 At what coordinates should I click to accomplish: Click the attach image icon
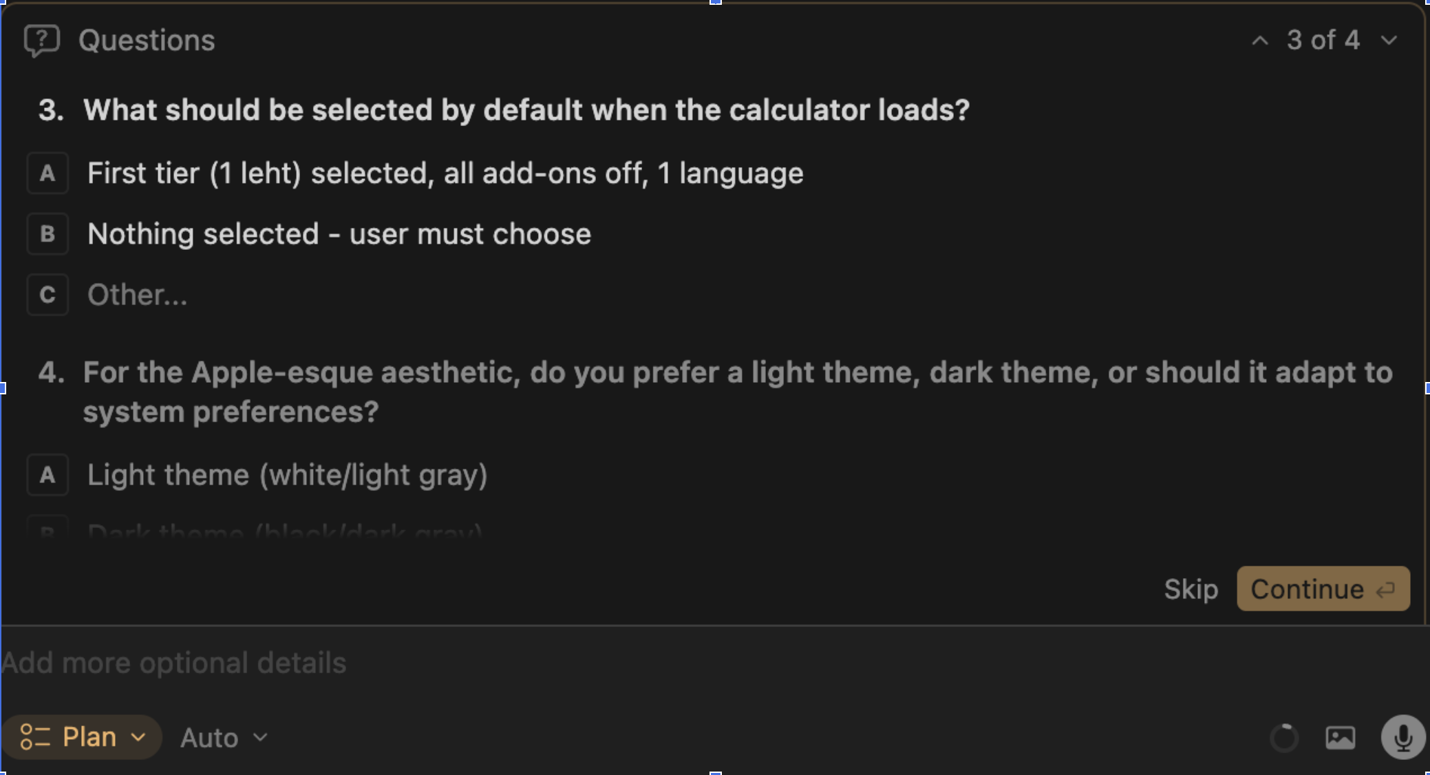(1340, 738)
